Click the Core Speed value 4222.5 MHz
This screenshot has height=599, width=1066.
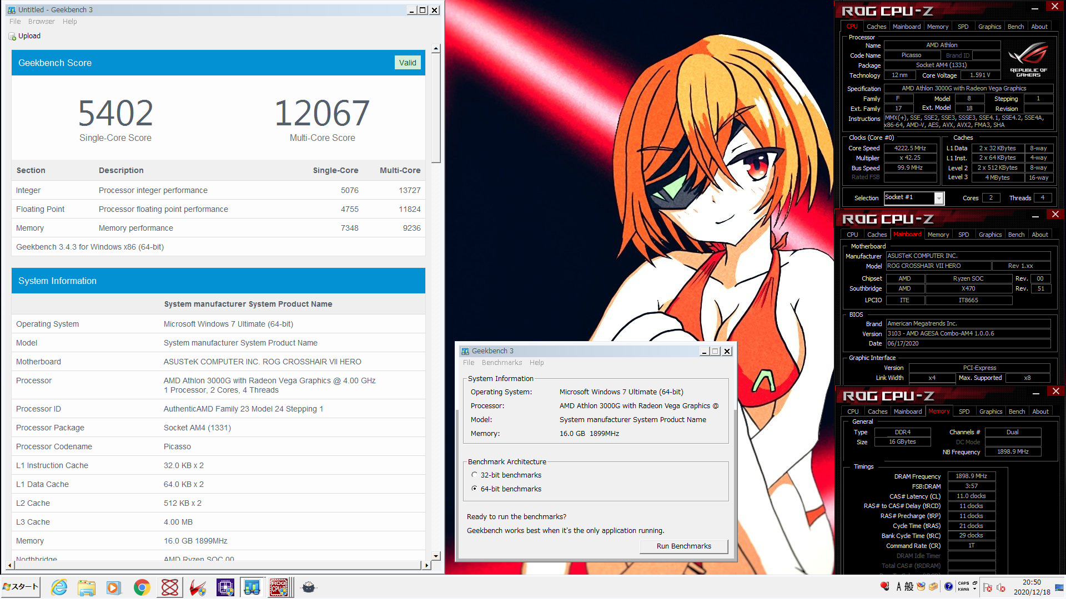tap(911, 148)
